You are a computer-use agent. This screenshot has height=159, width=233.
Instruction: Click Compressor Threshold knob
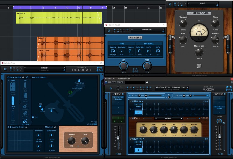tap(183, 23)
